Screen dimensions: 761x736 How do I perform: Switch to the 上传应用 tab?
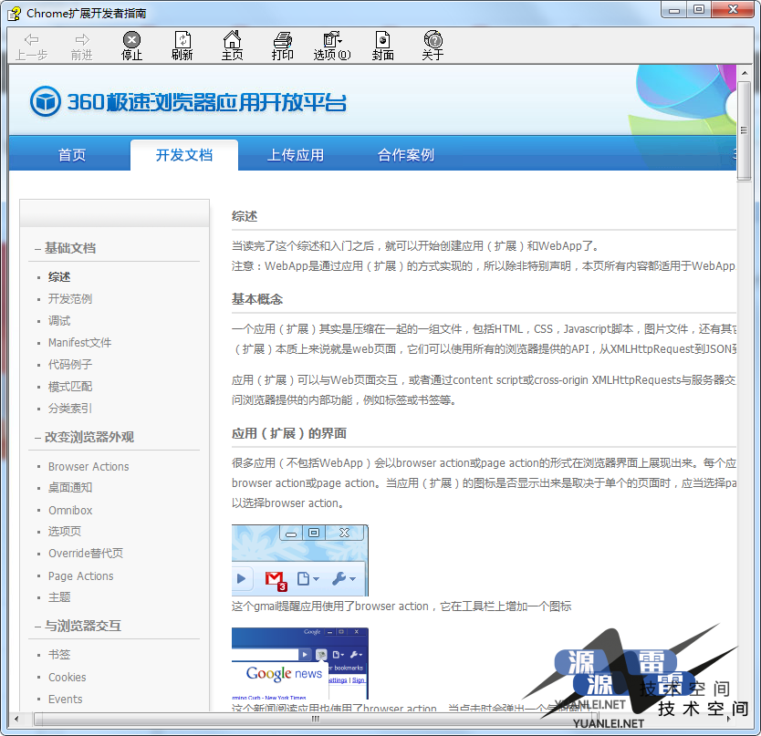(295, 155)
